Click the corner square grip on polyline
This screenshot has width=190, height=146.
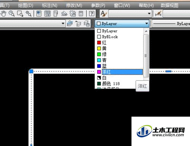click(x=31, y=71)
